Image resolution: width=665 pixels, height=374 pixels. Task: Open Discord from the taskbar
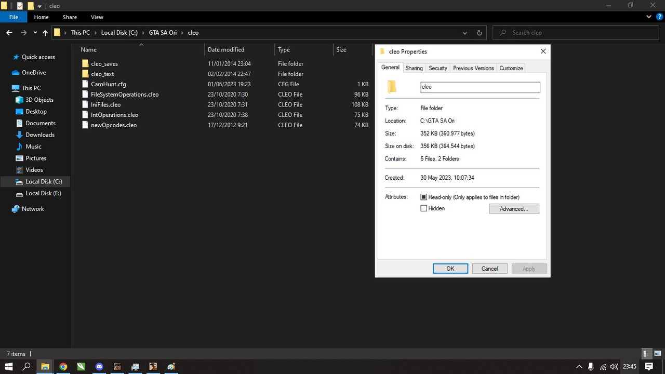99,366
